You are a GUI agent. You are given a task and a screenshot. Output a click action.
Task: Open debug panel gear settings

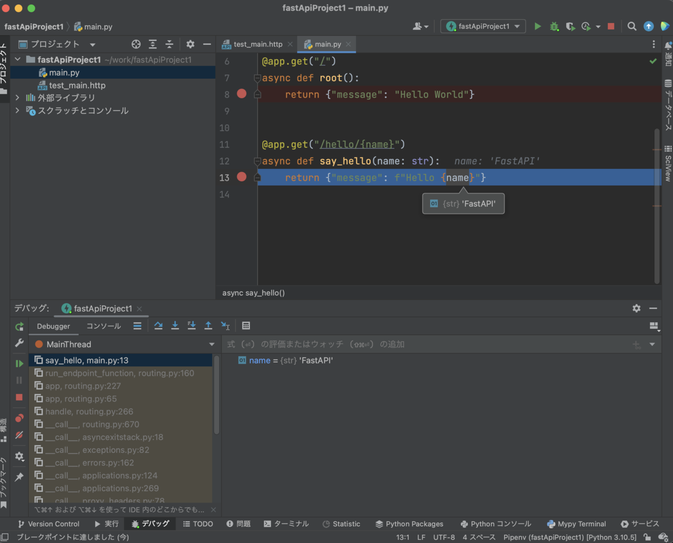tap(636, 308)
